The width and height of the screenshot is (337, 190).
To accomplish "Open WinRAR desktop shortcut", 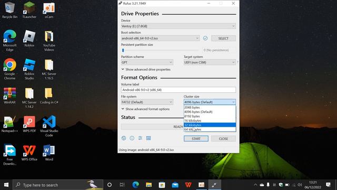I will pyautogui.click(x=9, y=96).
